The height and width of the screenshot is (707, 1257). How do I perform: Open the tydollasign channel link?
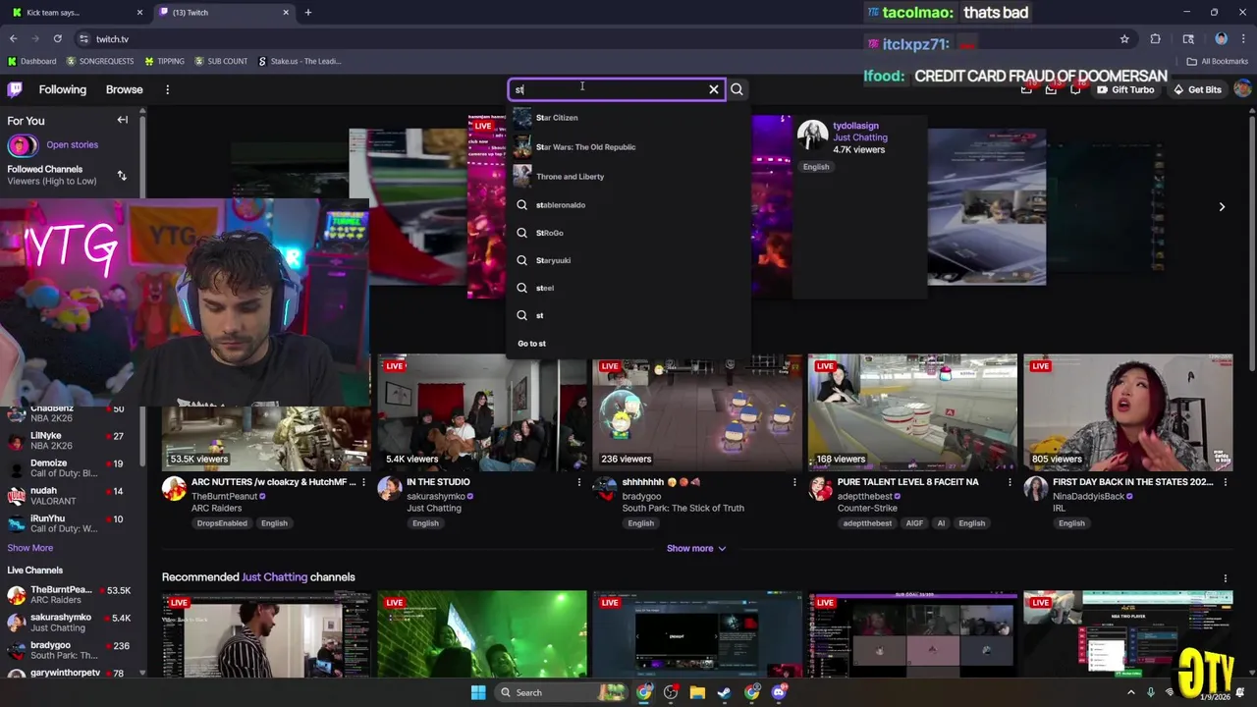pos(855,126)
